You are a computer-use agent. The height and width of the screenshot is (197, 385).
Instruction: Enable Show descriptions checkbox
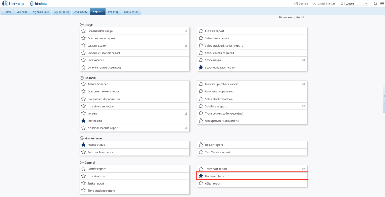click(305, 17)
